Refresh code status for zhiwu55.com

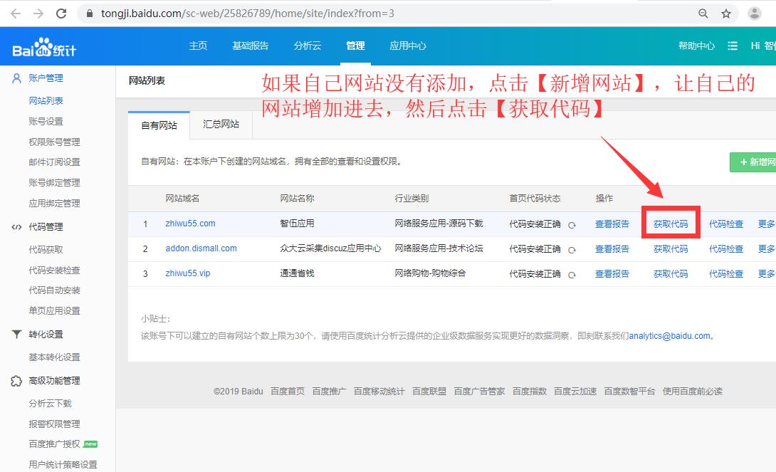coord(572,225)
